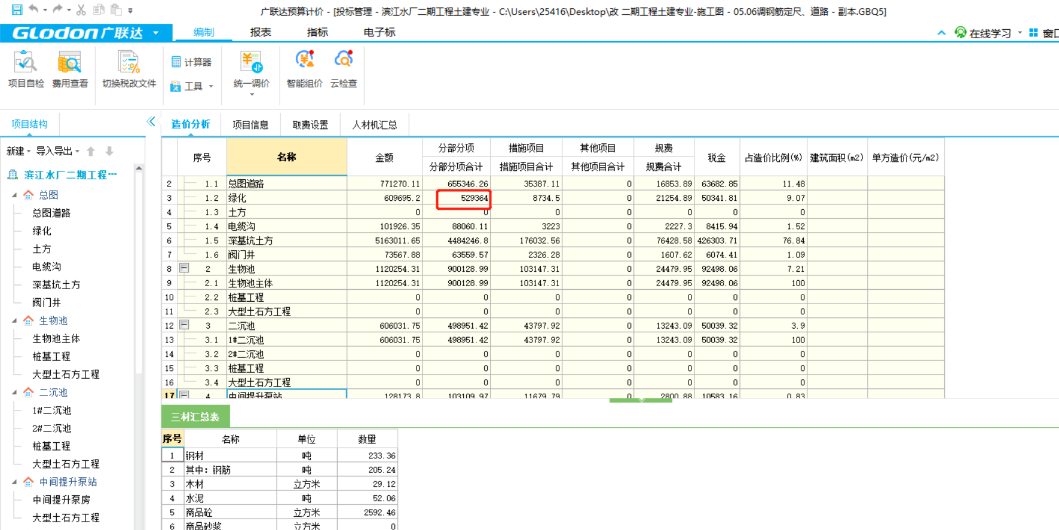
Task: Switch to the 编制 ribbon tab
Action: pyautogui.click(x=203, y=32)
